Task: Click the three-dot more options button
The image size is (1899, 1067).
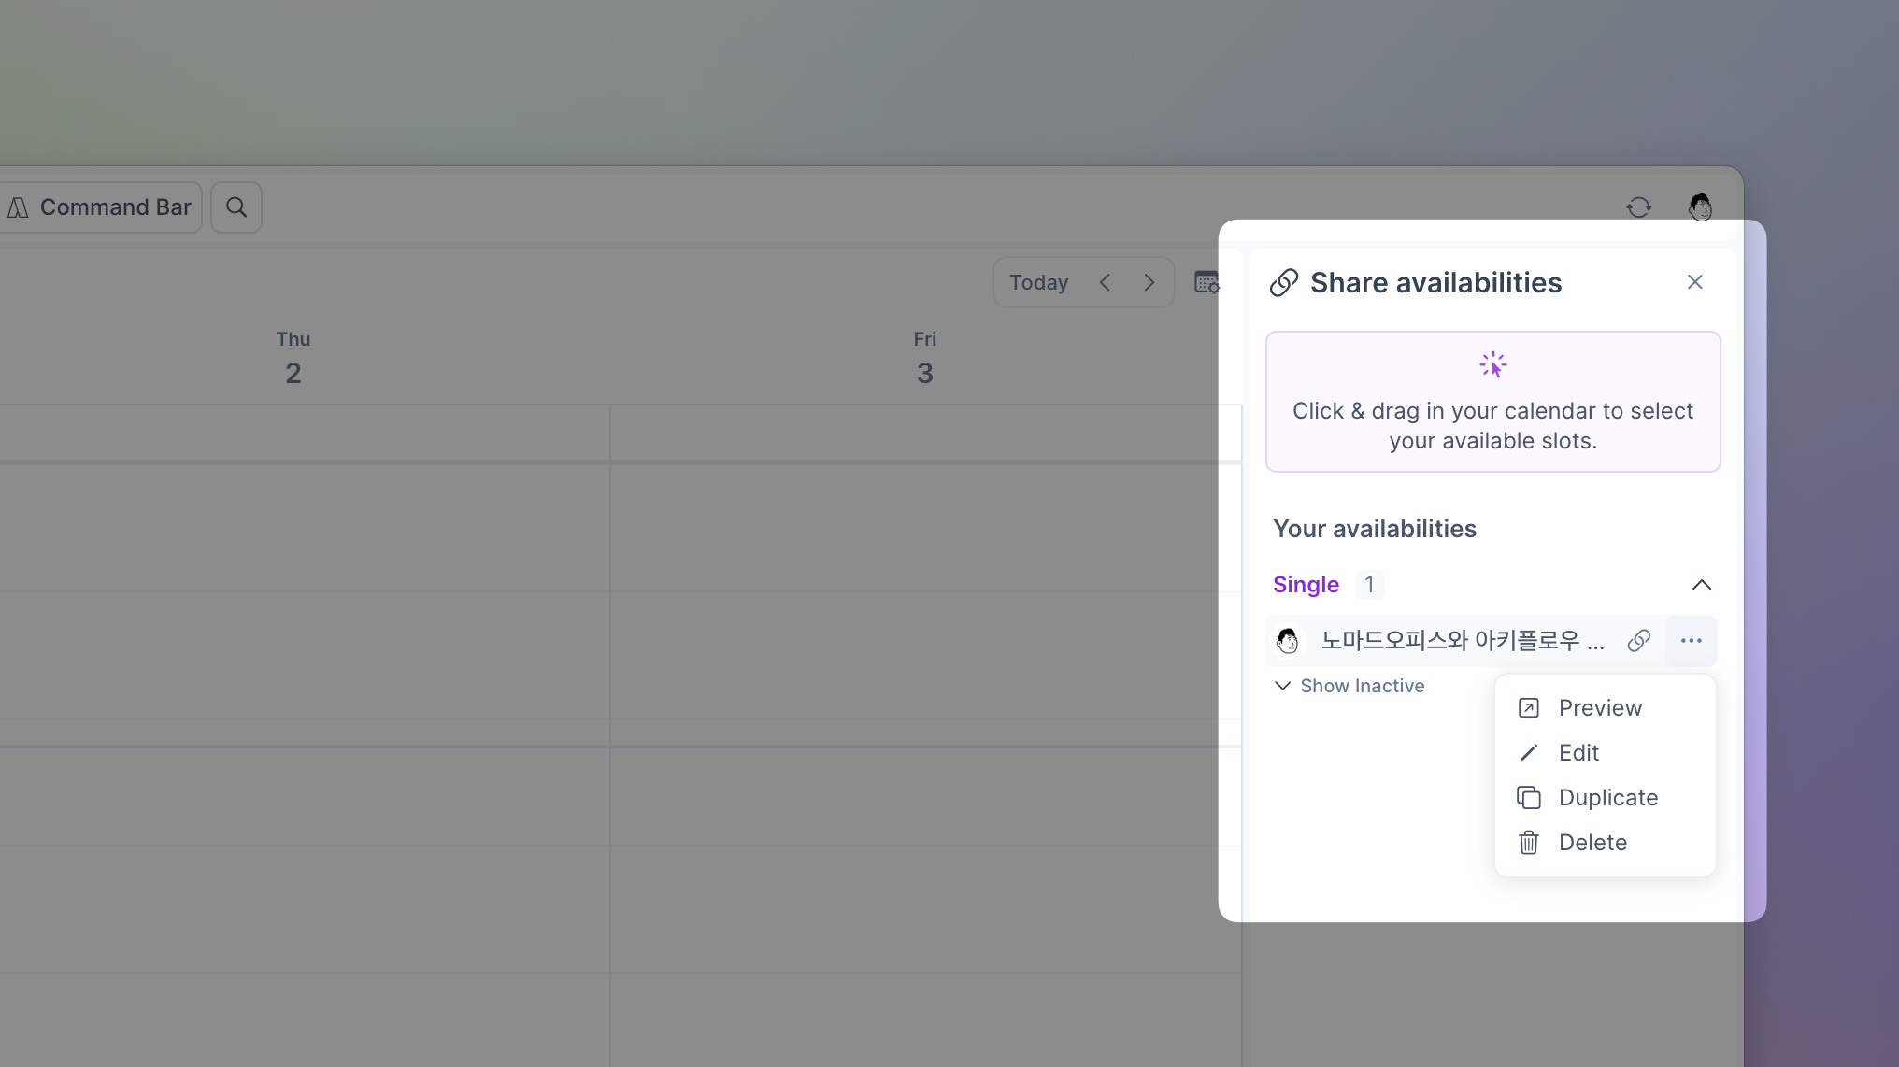Action: pos(1692,641)
